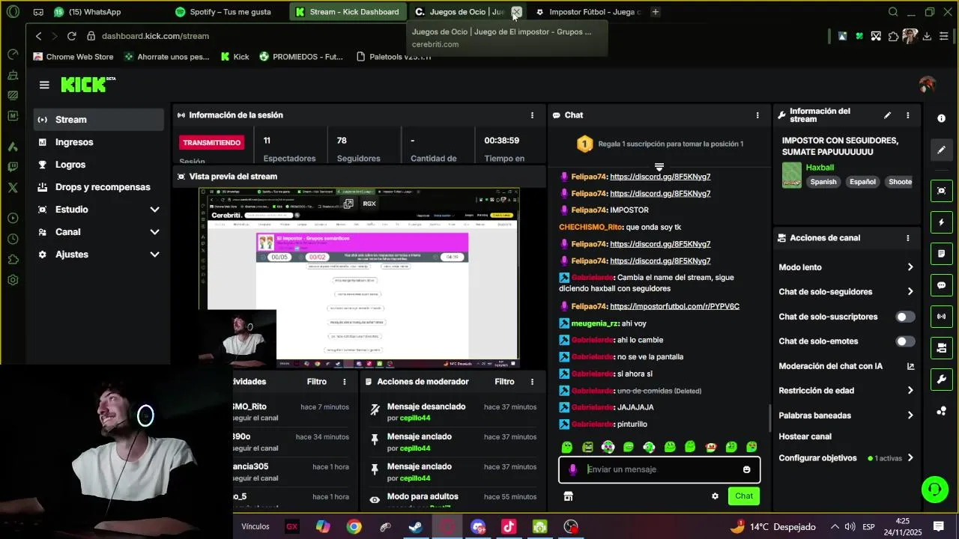Image resolution: width=959 pixels, height=539 pixels.
Task: Open stream information options menu
Action: pyautogui.click(x=908, y=115)
